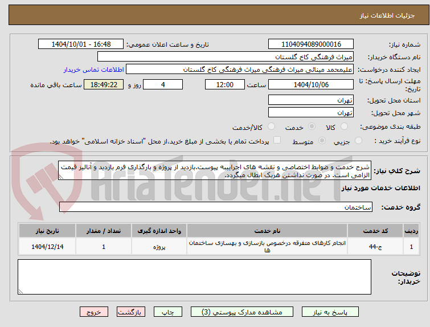Click the چاپ print button
This screenshot has width=430, height=327.
[168, 312]
